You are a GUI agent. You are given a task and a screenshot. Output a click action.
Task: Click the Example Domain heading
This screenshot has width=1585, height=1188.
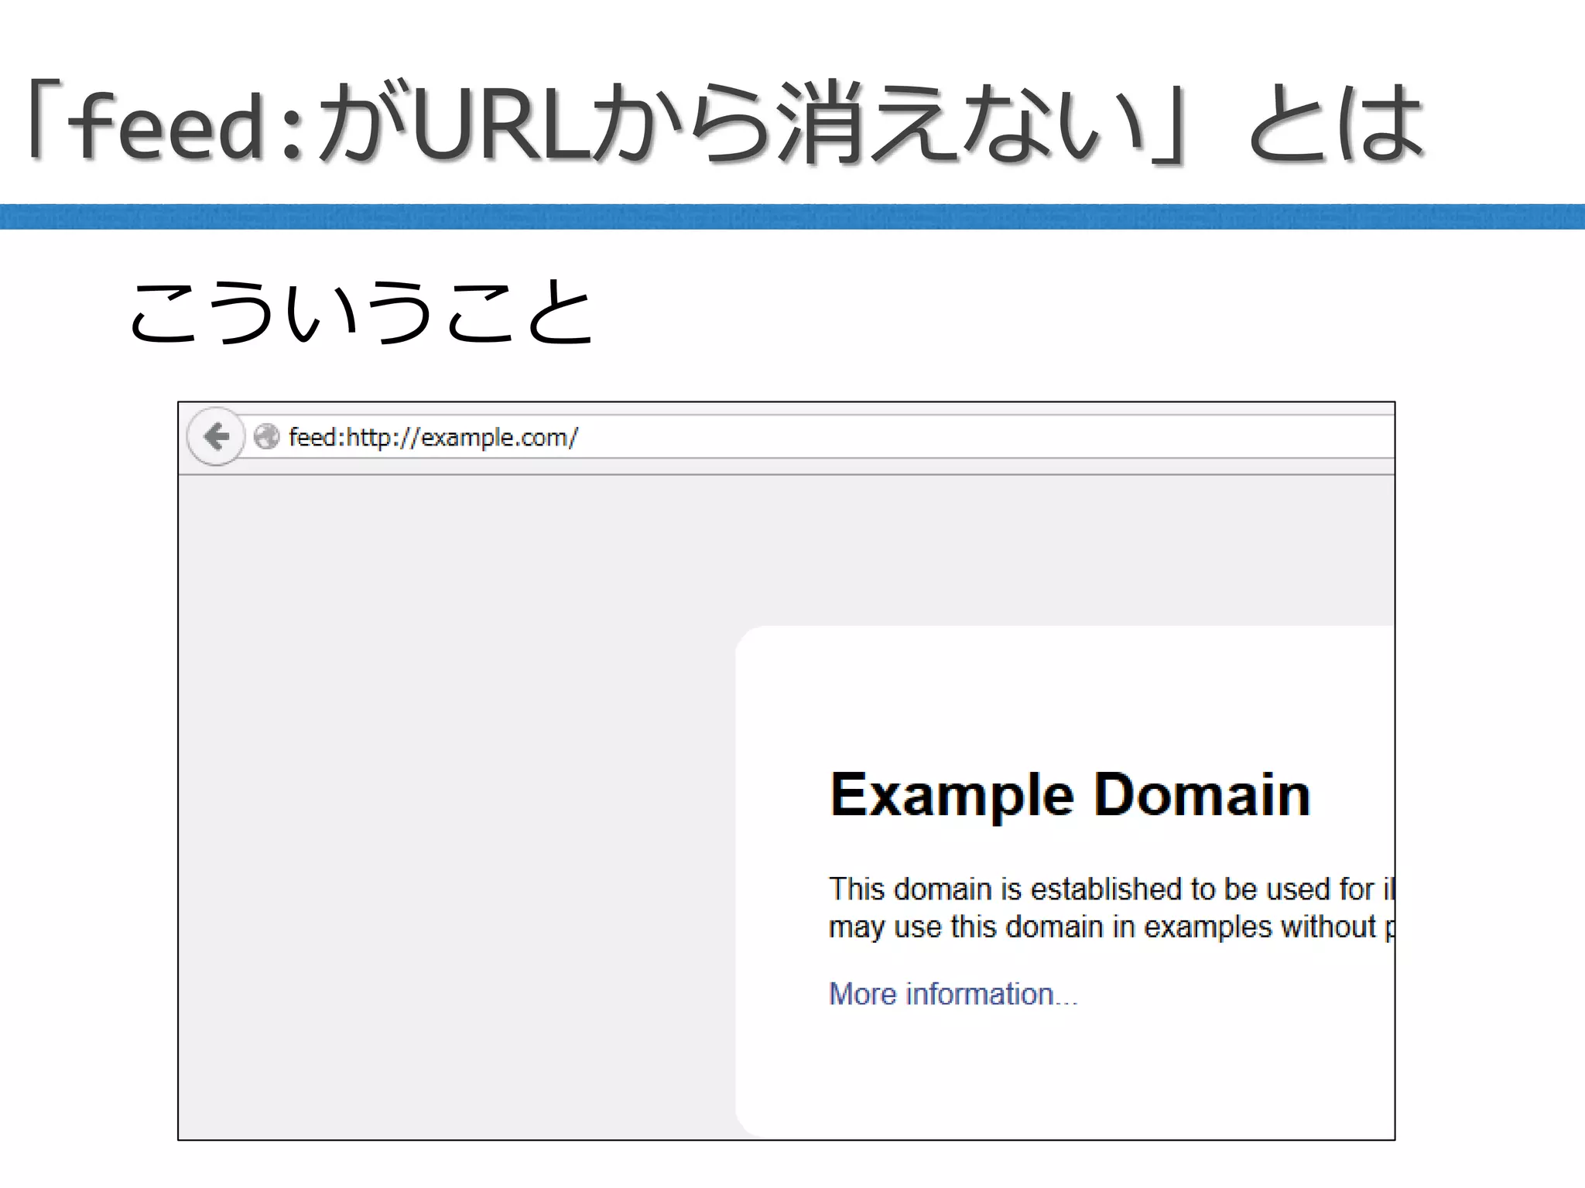point(1070,795)
